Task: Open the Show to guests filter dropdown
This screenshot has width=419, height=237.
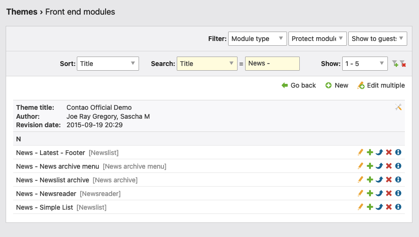Action: 378,39
